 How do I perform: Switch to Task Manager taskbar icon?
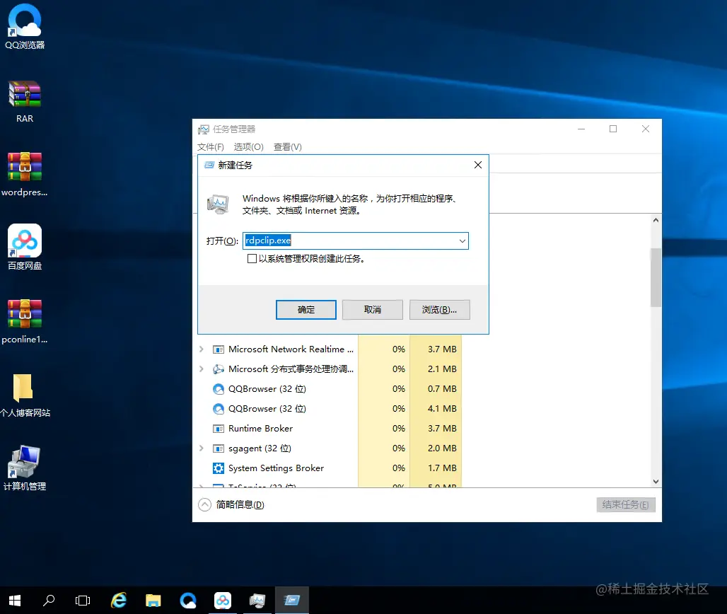pos(257,601)
